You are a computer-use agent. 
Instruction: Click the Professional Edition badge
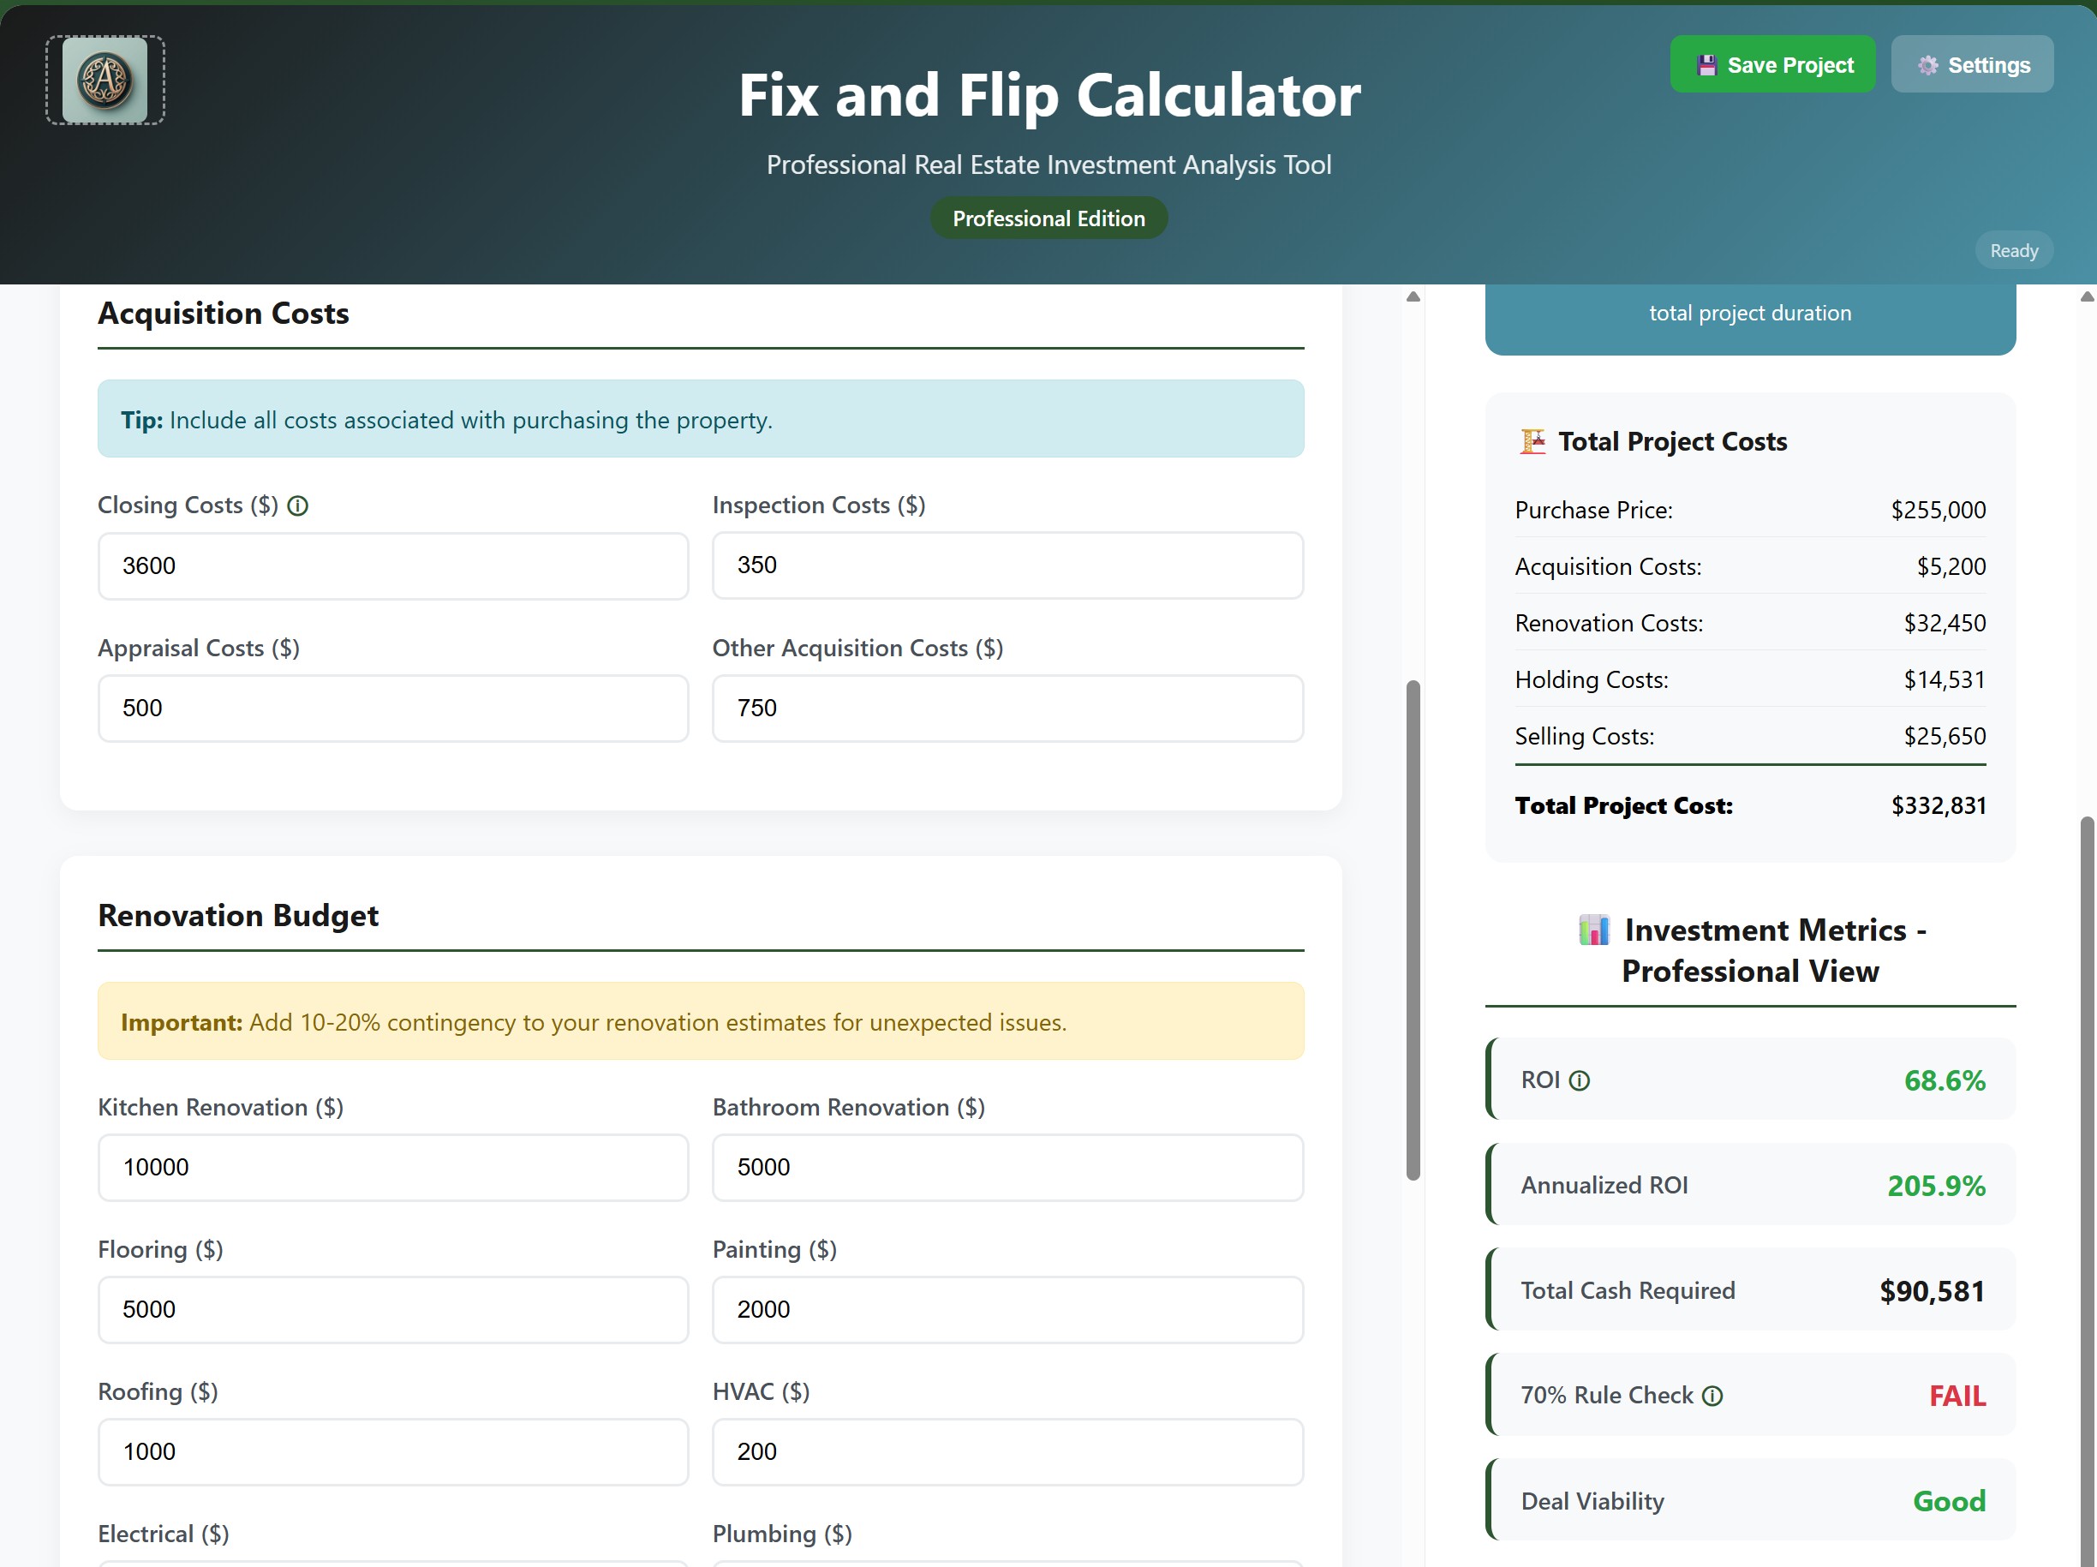pos(1048,218)
